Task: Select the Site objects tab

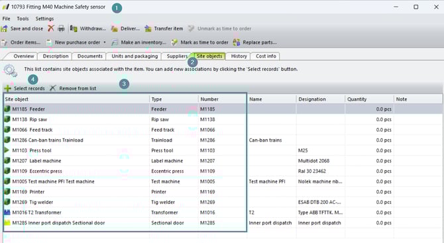Action: (209, 56)
